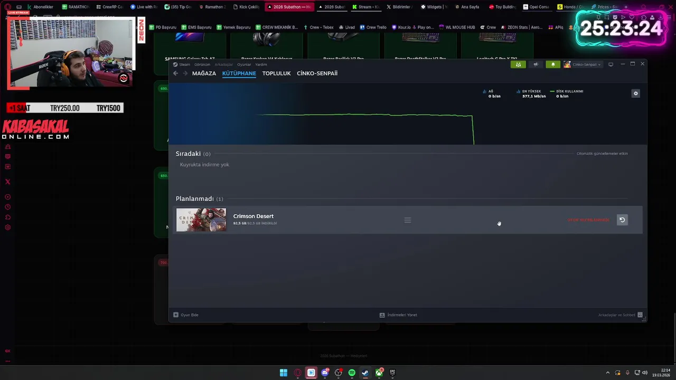The height and width of the screenshot is (380, 676).
Task: Switch to the Ana Sayfa browser tab
Action: (468, 7)
